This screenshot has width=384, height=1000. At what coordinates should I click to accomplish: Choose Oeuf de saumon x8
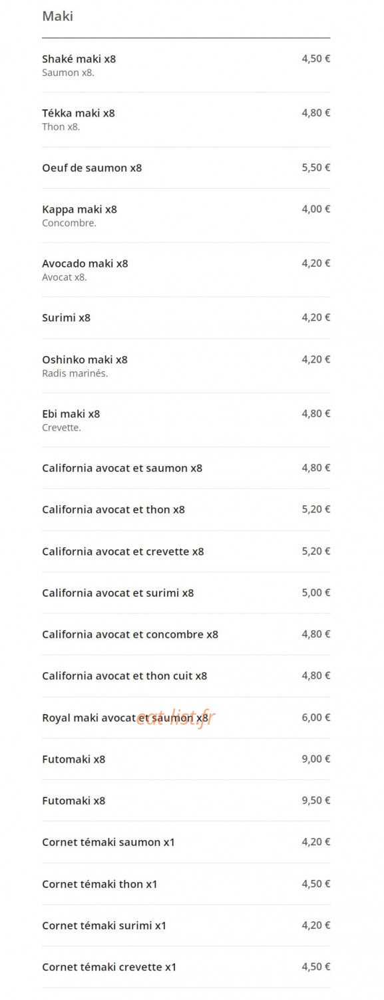point(186,168)
